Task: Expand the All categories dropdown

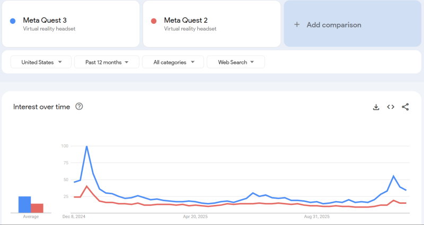Action: point(173,62)
